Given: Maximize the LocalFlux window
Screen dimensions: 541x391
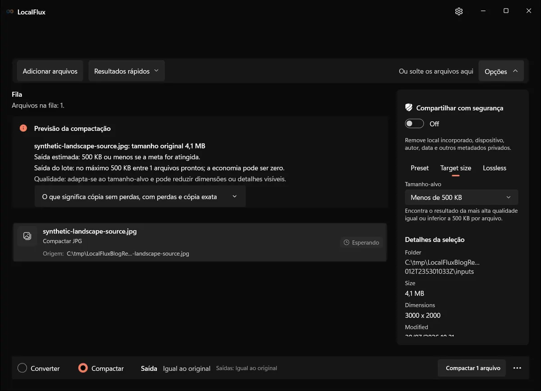Looking at the screenshot, I should 506,11.
